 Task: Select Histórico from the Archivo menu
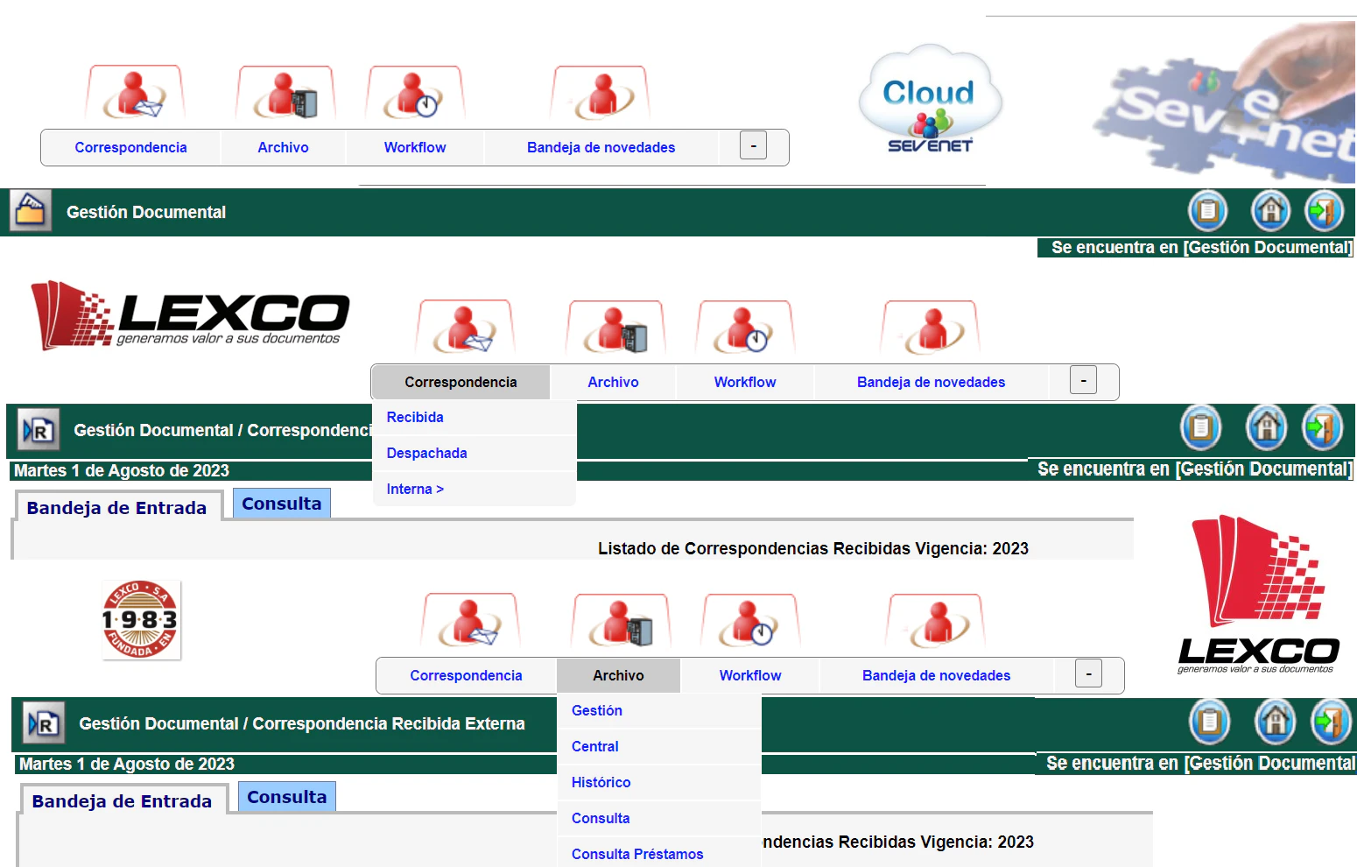coord(601,782)
